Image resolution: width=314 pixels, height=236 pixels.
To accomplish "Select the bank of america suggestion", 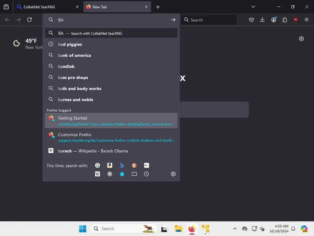I will (111, 55).
